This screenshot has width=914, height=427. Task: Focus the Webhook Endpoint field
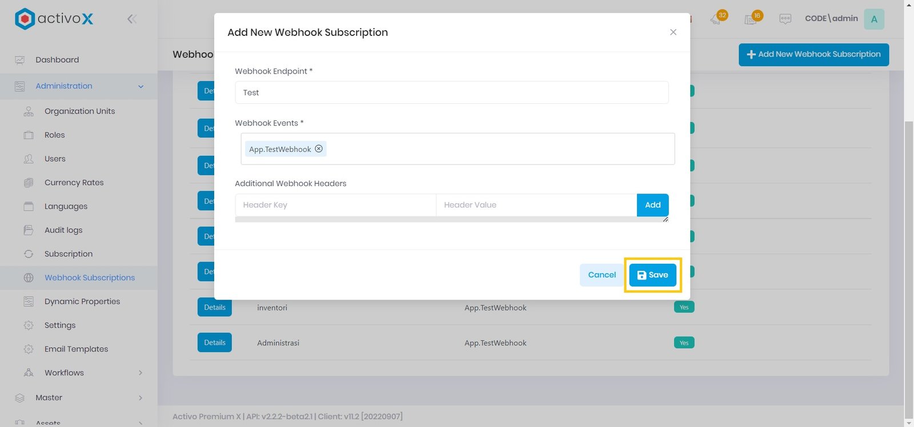point(451,92)
